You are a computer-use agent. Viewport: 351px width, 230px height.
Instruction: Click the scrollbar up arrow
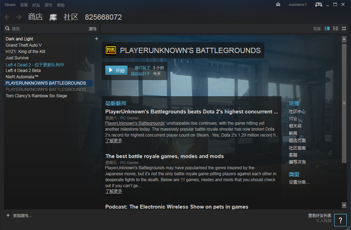(x=344, y=39)
